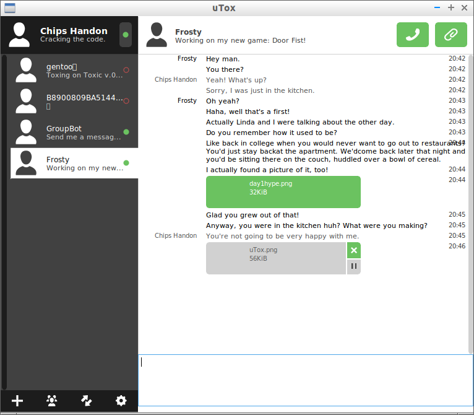Click the message 'What were you making?'
474x415 pixels.
(316, 226)
